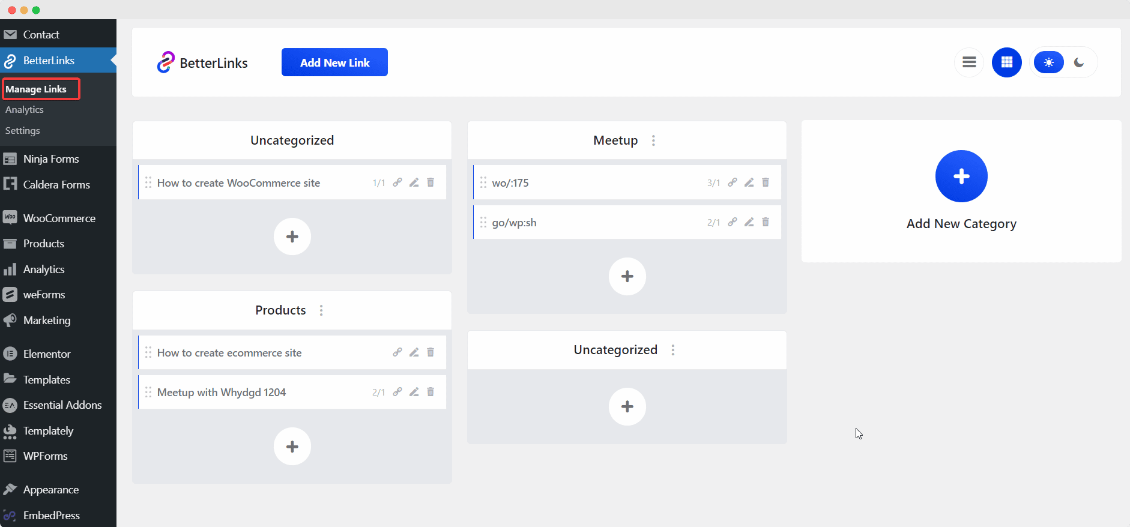Open Templates menu
The height and width of the screenshot is (527, 1130).
[58, 380]
